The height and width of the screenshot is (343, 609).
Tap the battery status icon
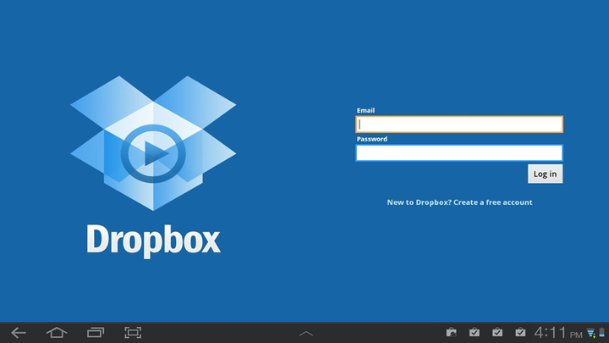click(602, 333)
